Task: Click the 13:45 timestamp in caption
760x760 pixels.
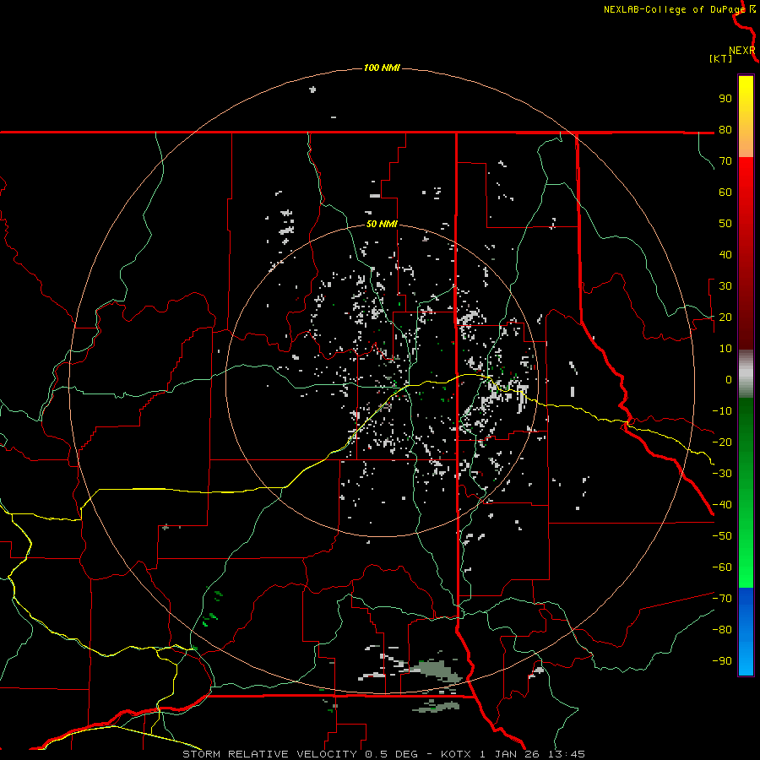Action: 566,754
